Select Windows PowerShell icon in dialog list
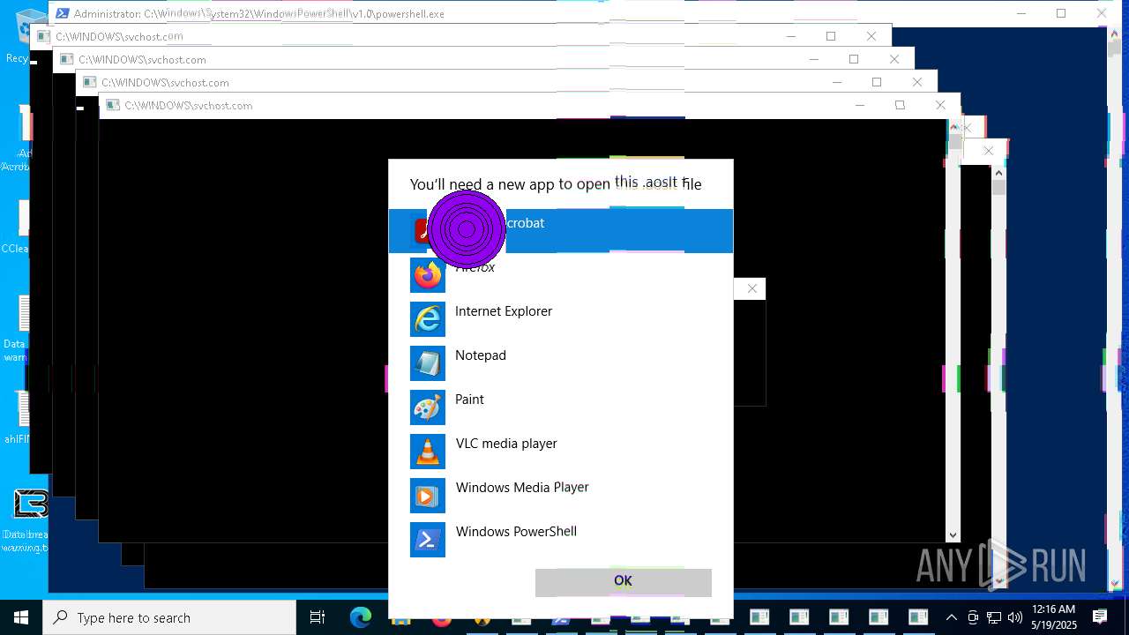The height and width of the screenshot is (635, 1129). pos(428,540)
